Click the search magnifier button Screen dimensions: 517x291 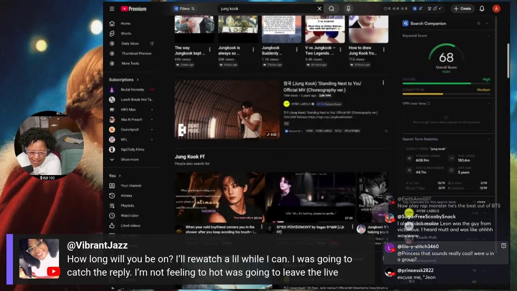[x=332, y=8]
